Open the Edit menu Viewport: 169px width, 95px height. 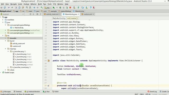tap(2, 4)
